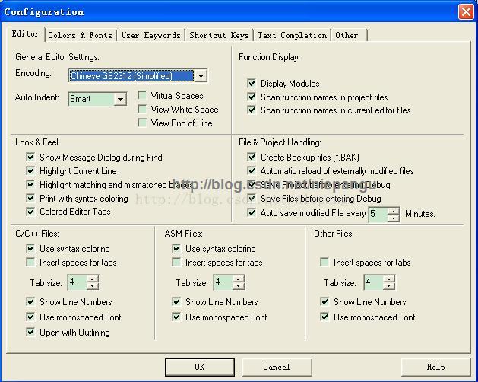Open Help for the Configuration dialog

(435, 367)
